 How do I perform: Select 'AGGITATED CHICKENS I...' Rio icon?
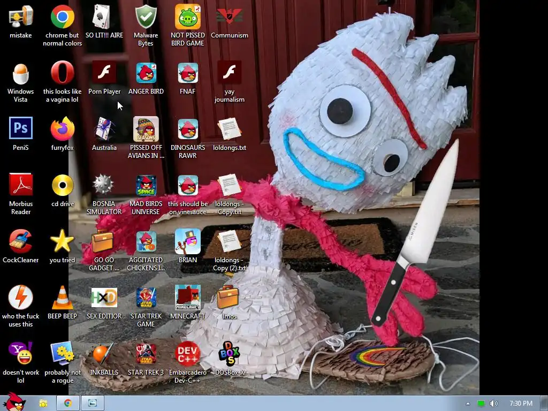pos(146,241)
